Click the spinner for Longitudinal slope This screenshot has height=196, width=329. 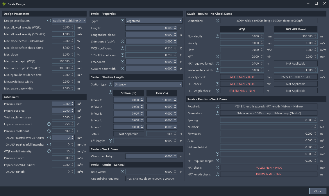[175, 35]
